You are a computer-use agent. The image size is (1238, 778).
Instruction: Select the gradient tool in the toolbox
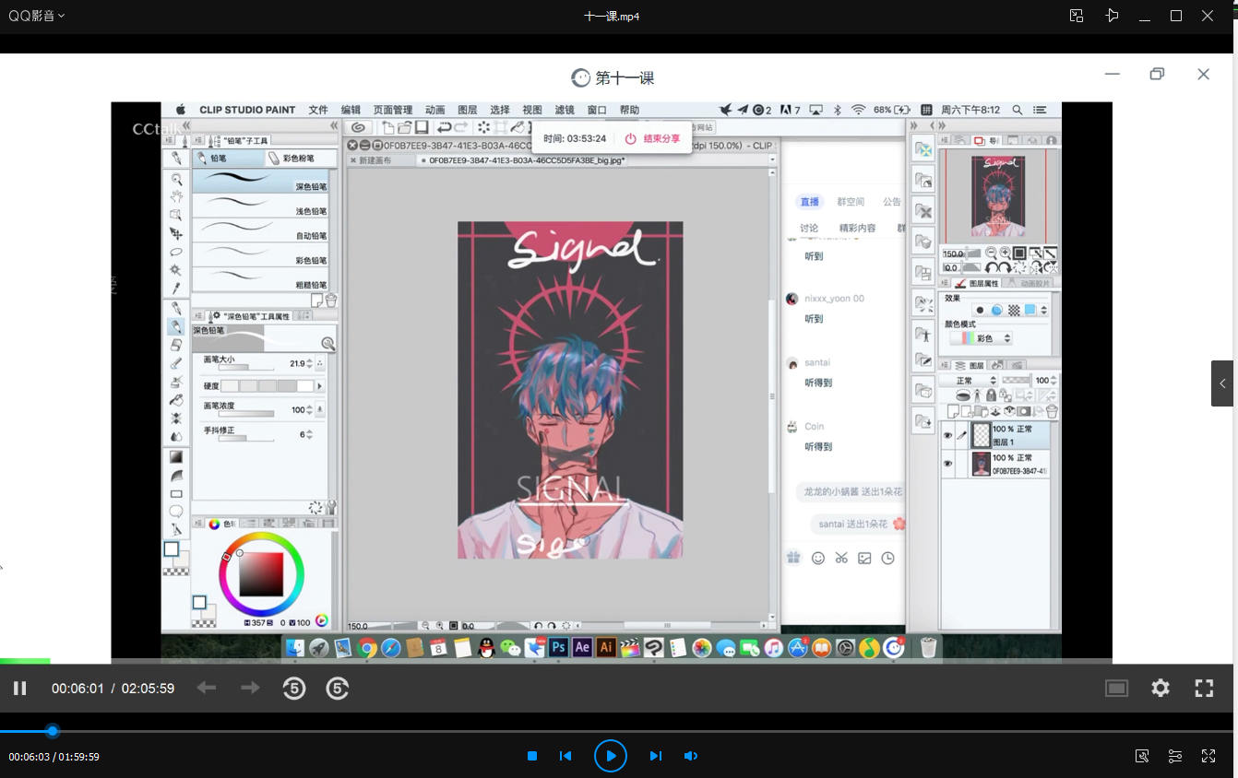tap(176, 456)
